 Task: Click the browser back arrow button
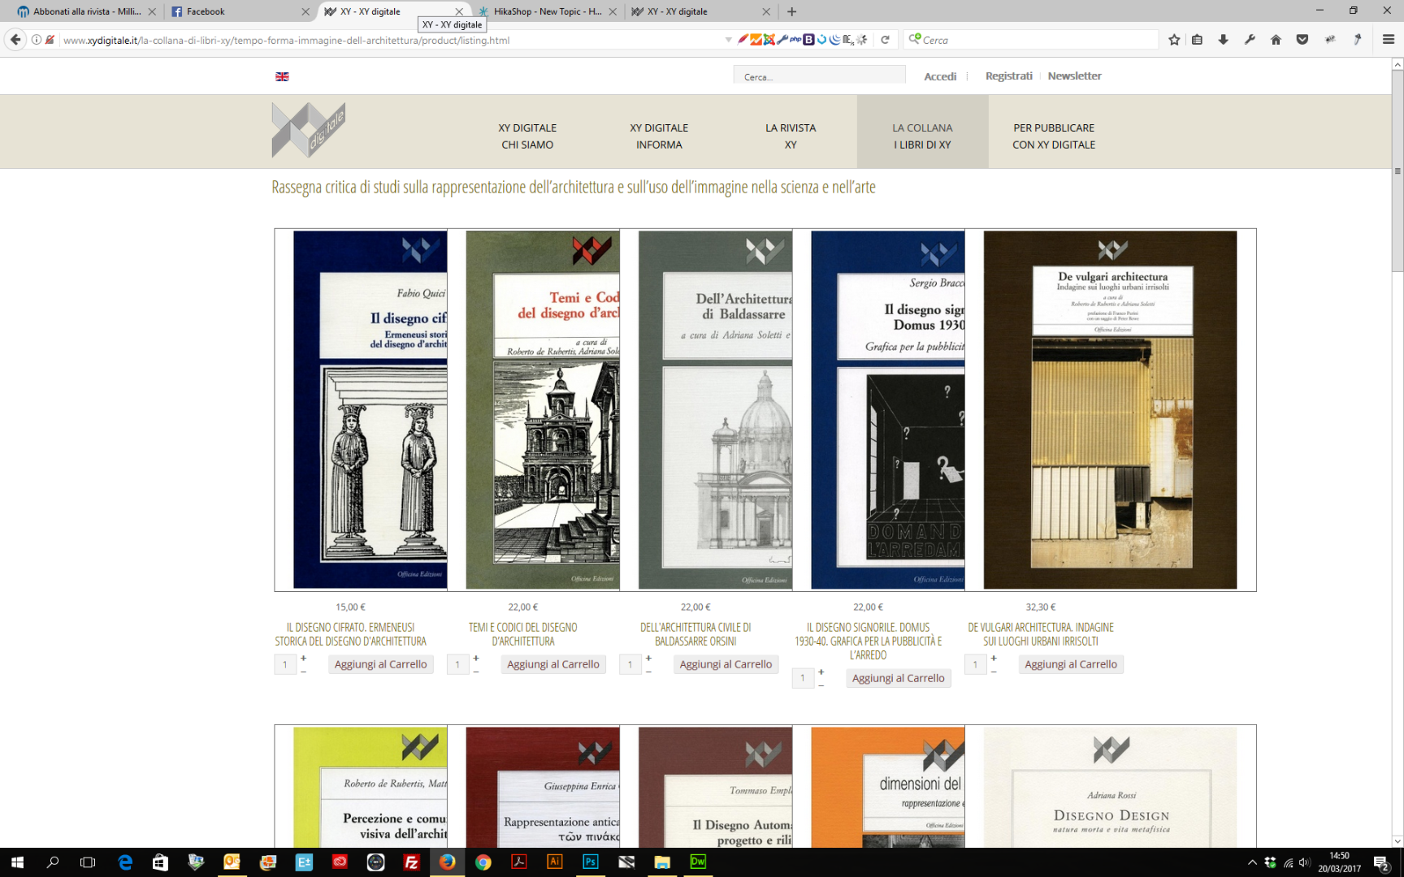15,40
